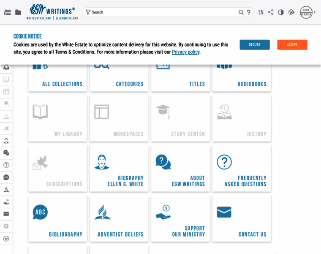
Task: Open the Study Center tile
Action: click(180, 119)
